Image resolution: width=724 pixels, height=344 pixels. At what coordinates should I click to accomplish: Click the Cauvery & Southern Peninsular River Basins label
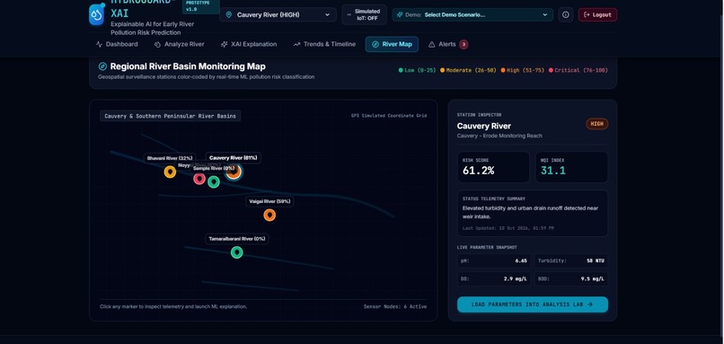pyautogui.click(x=170, y=116)
